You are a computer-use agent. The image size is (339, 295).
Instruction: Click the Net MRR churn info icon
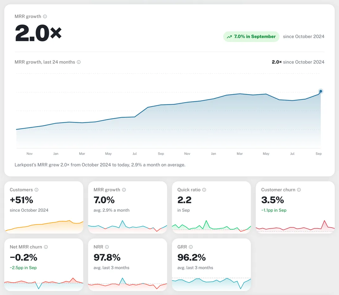pos(46,247)
